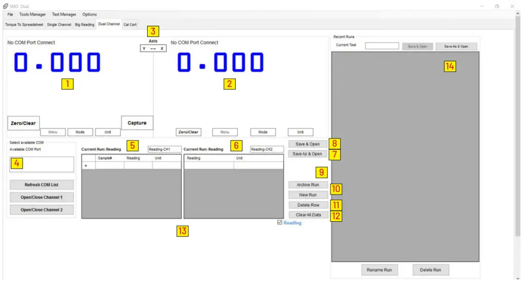Click channel 1 Unit button beside Capture
The image size is (524, 284).
108,132
